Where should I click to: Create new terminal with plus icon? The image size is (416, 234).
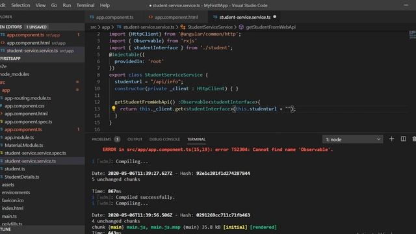(391, 139)
